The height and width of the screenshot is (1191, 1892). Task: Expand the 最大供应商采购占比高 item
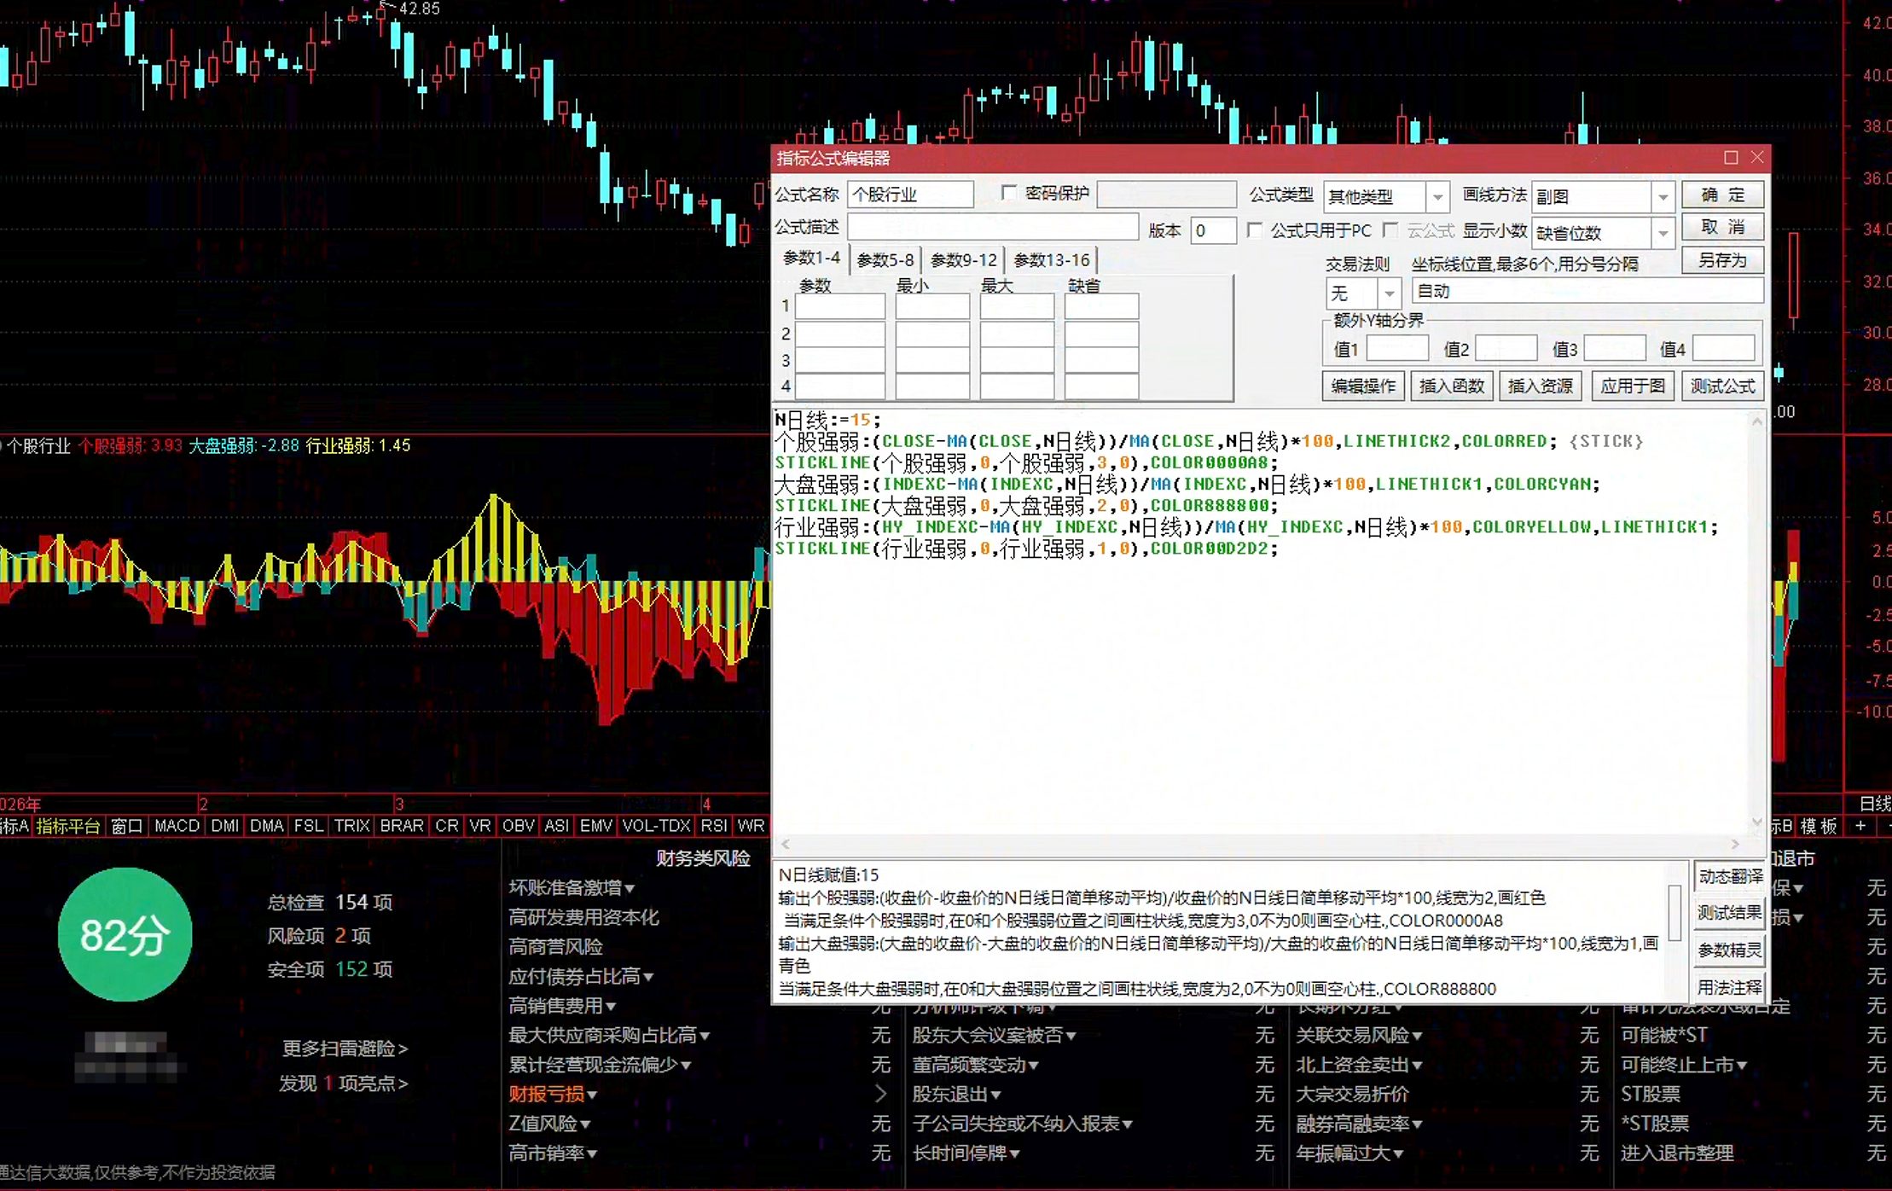coord(609,1036)
